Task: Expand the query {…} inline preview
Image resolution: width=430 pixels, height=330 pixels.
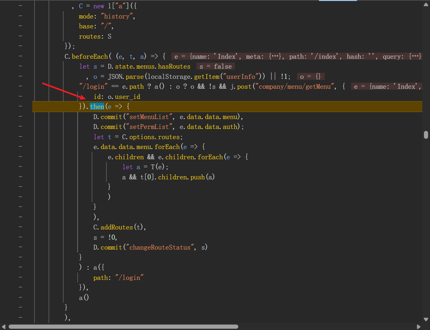Action: pyautogui.click(x=415, y=56)
